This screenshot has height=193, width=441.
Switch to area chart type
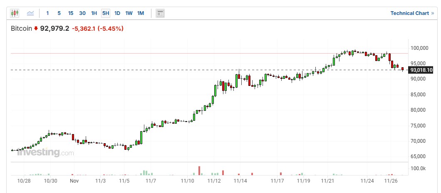click(30, 13)
